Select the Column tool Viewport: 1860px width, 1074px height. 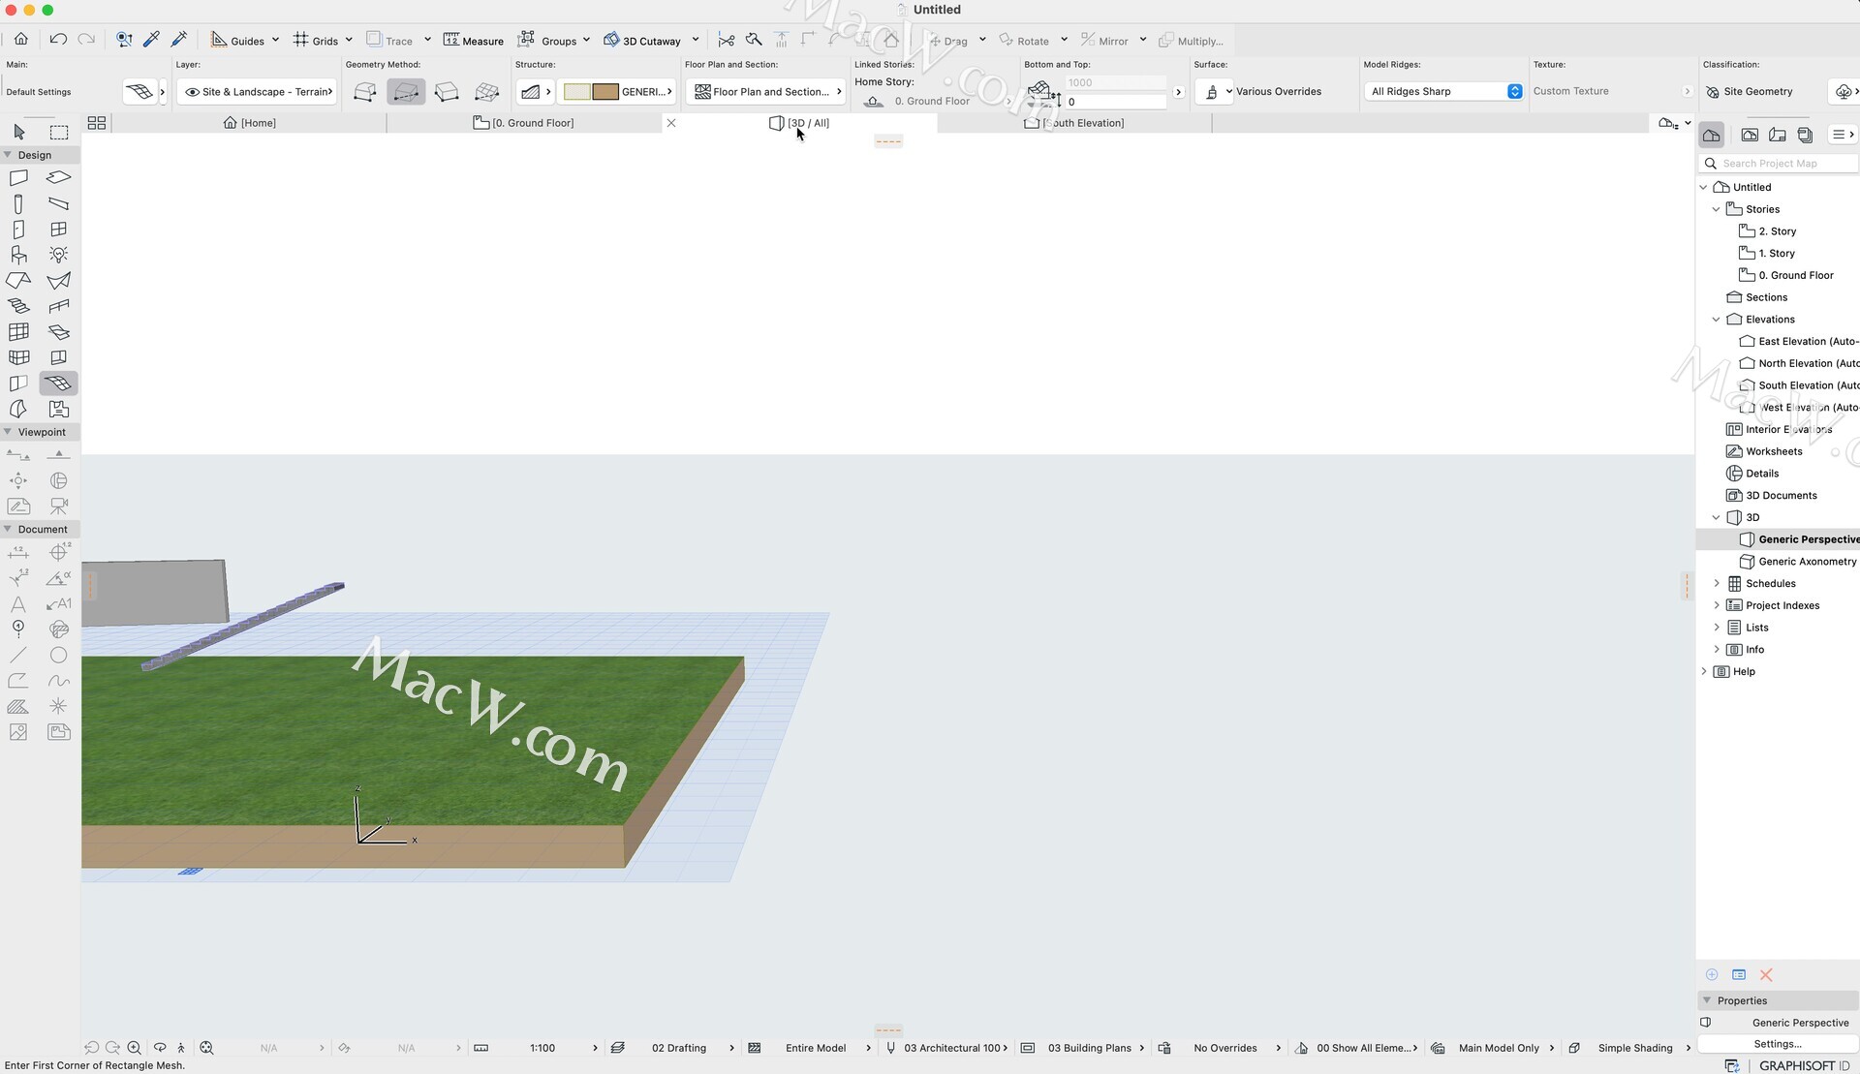[x=18, y=203]
